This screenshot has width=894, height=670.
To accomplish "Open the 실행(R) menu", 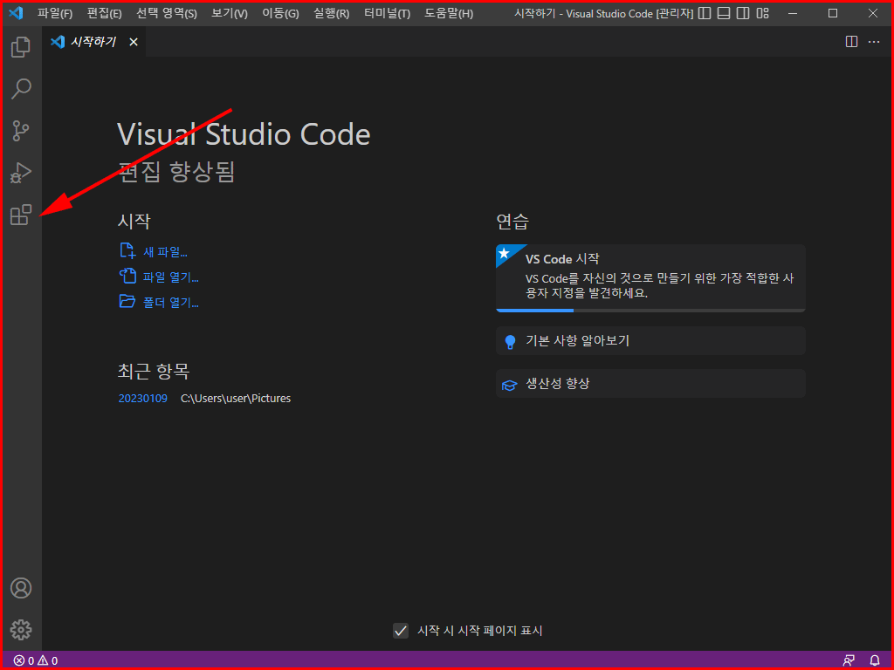I will tap(331, 13).
